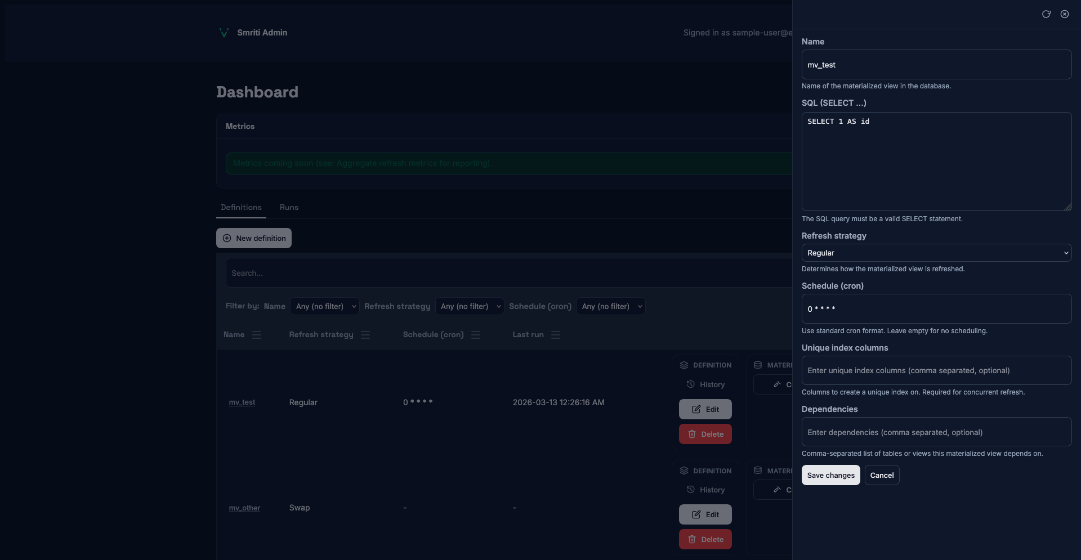This screenshot has height=560, width=1081.
Task: Open History for the mv_other definition
Action: 705,490
